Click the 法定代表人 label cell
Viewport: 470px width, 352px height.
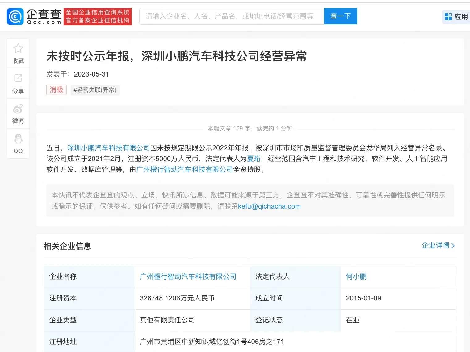[296, 277]
